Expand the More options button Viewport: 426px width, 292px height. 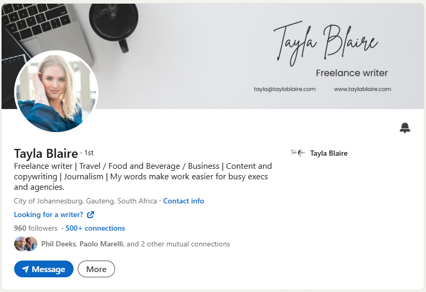pos(96,269)
